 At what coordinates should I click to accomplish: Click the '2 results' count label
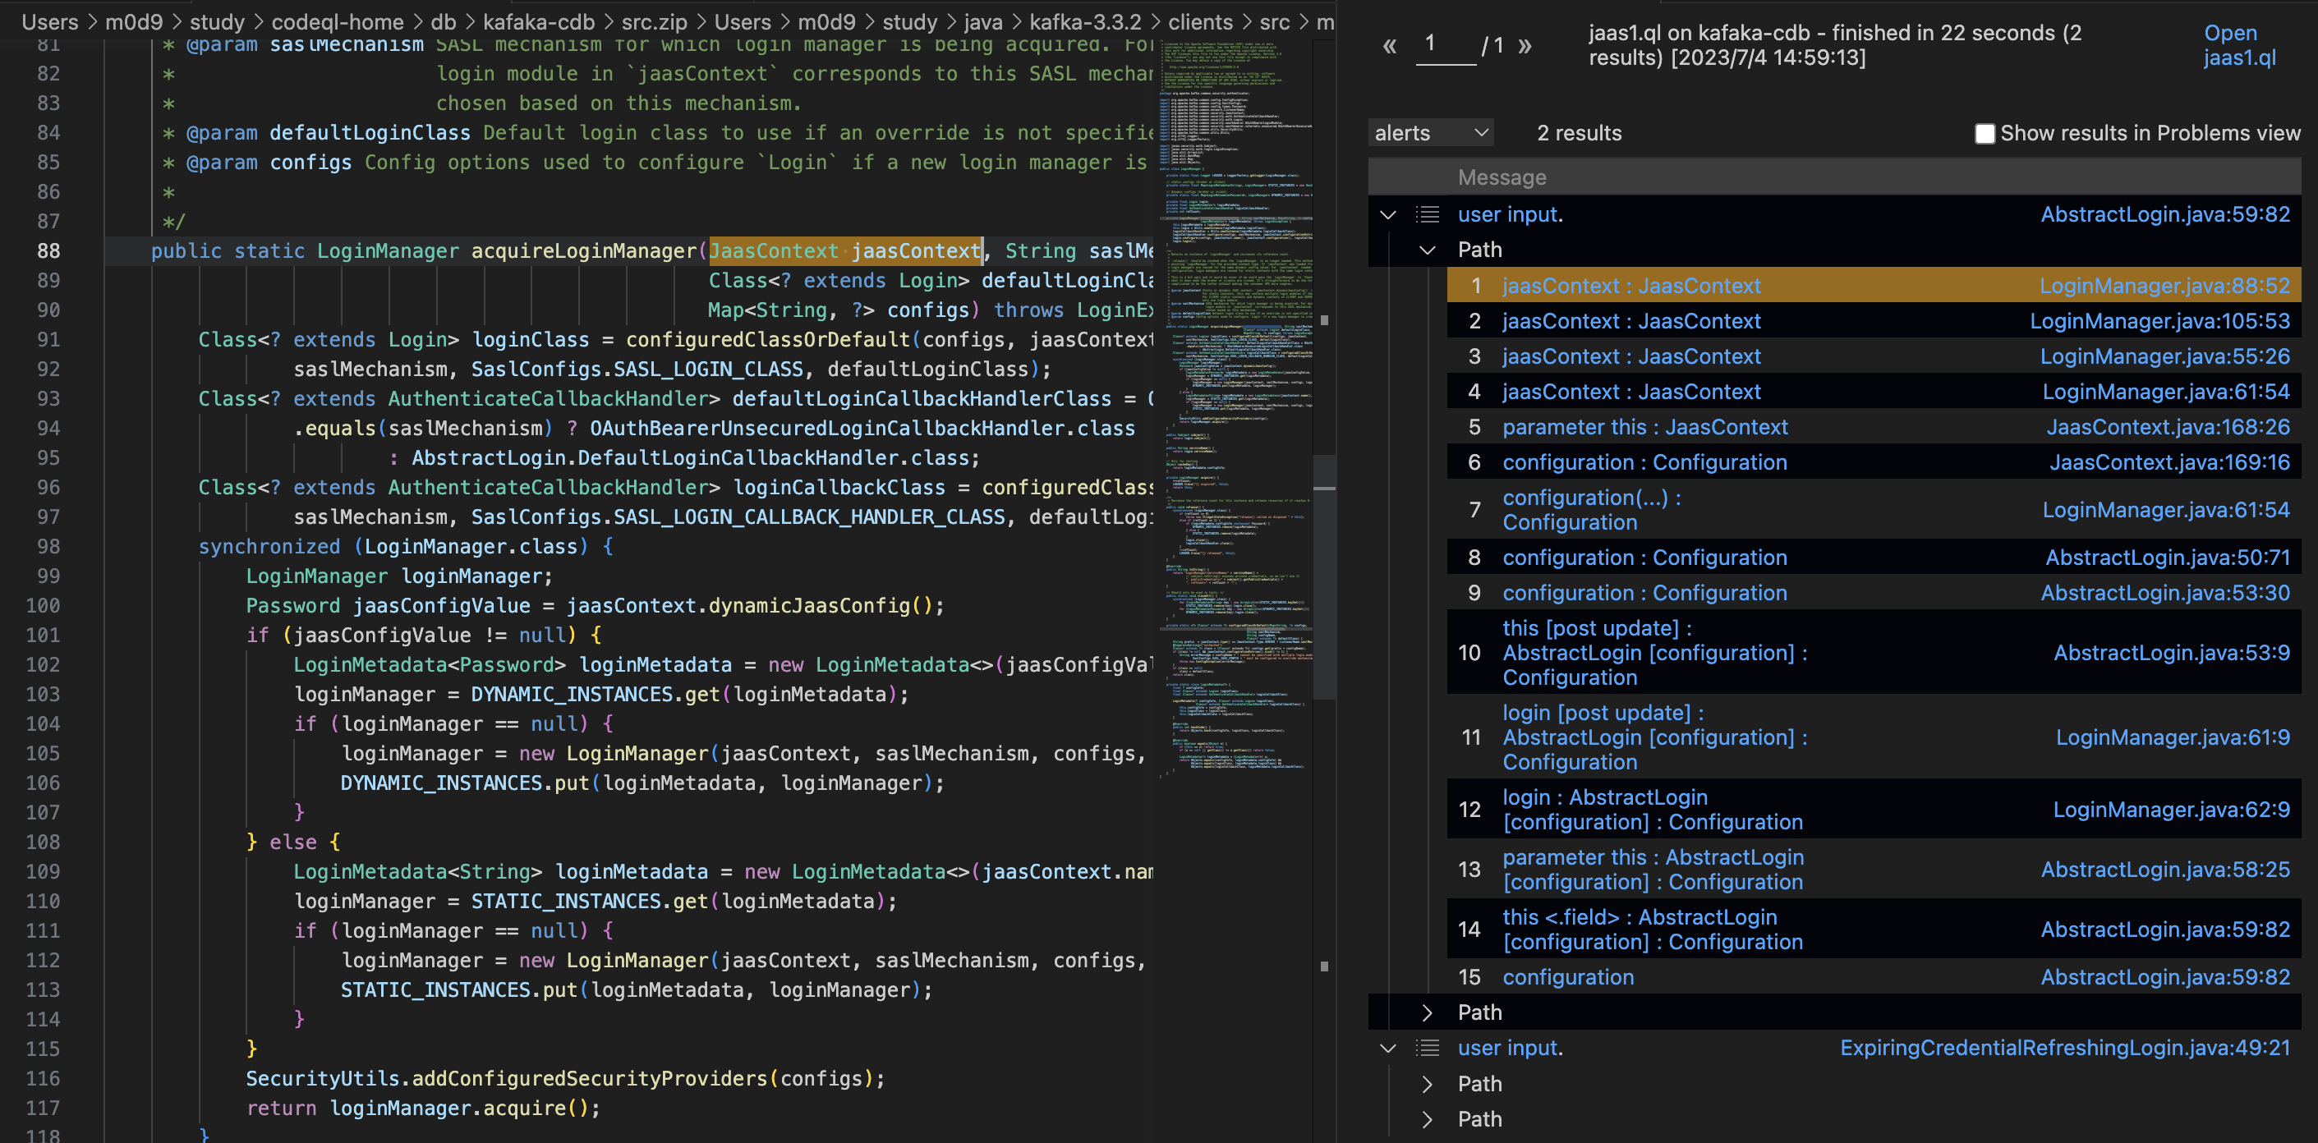click(x=1580, y=133)
